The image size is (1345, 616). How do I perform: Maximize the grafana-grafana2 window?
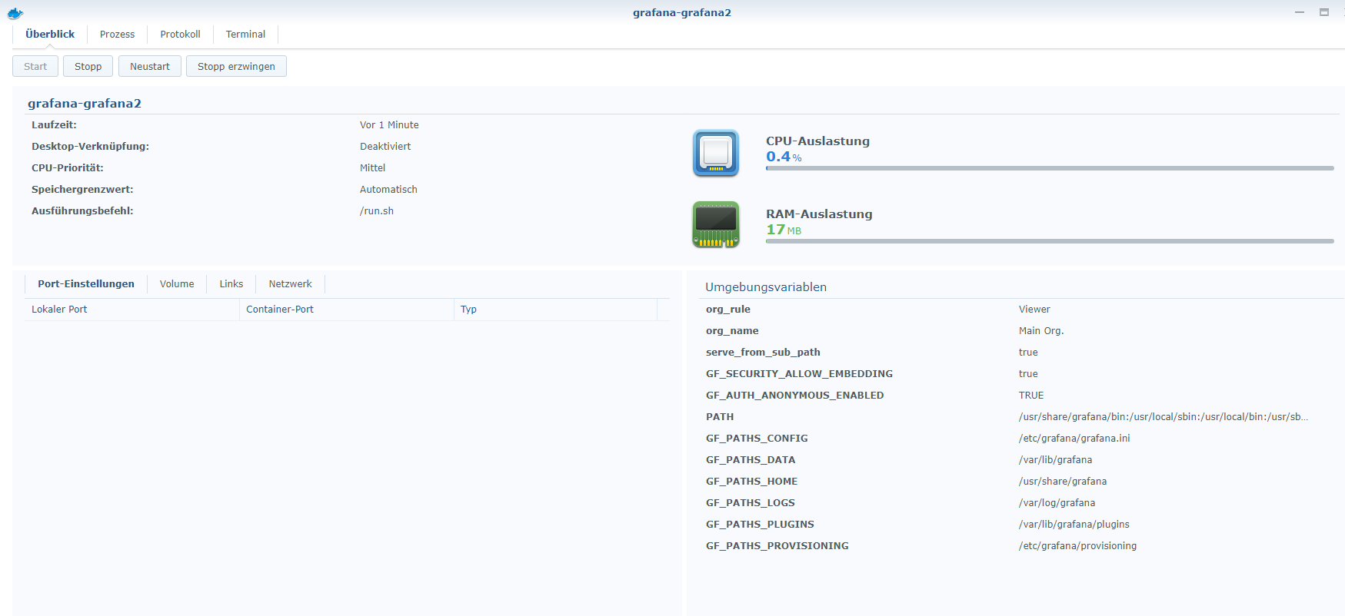click(1324, 12)
